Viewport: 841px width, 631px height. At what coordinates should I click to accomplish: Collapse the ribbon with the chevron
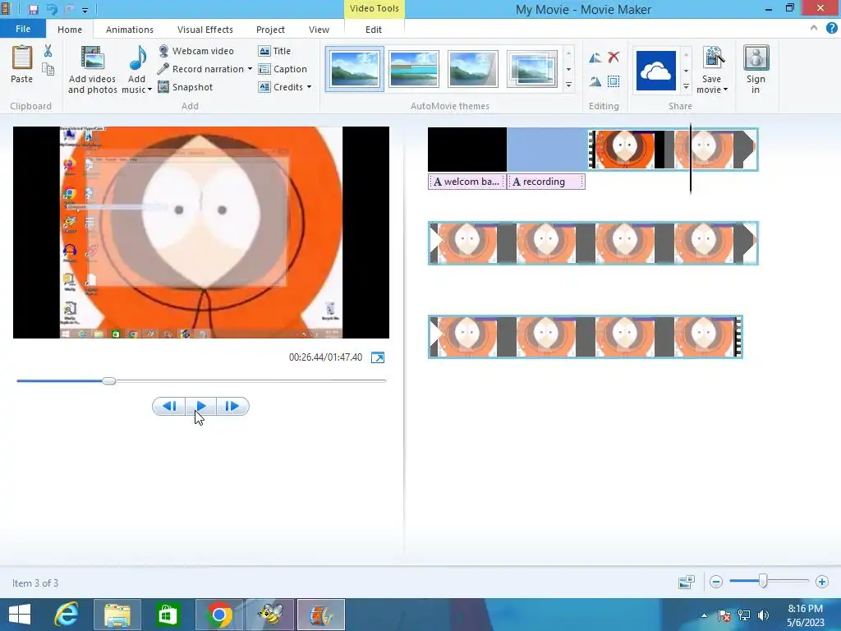pos(814,29)
